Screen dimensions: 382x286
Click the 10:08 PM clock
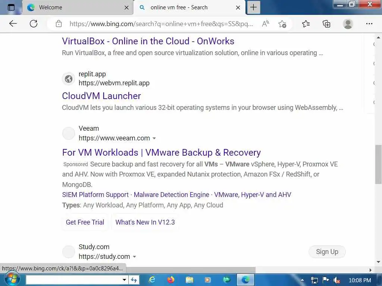[360, 280]
